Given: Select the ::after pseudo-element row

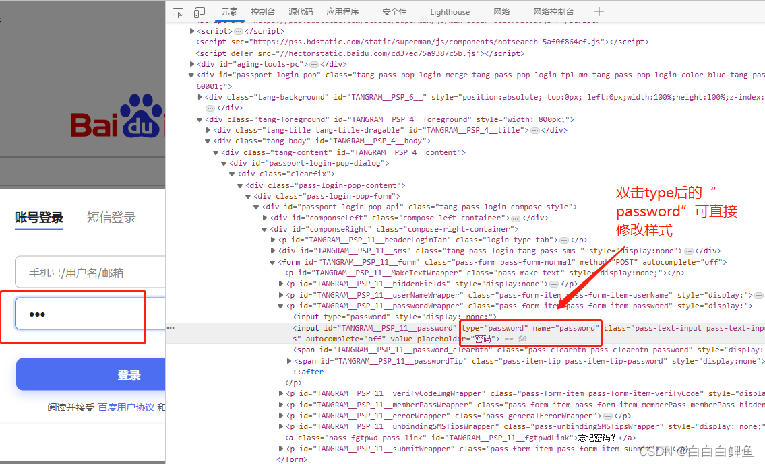Looking at the screenshot, I should point(308,372).
